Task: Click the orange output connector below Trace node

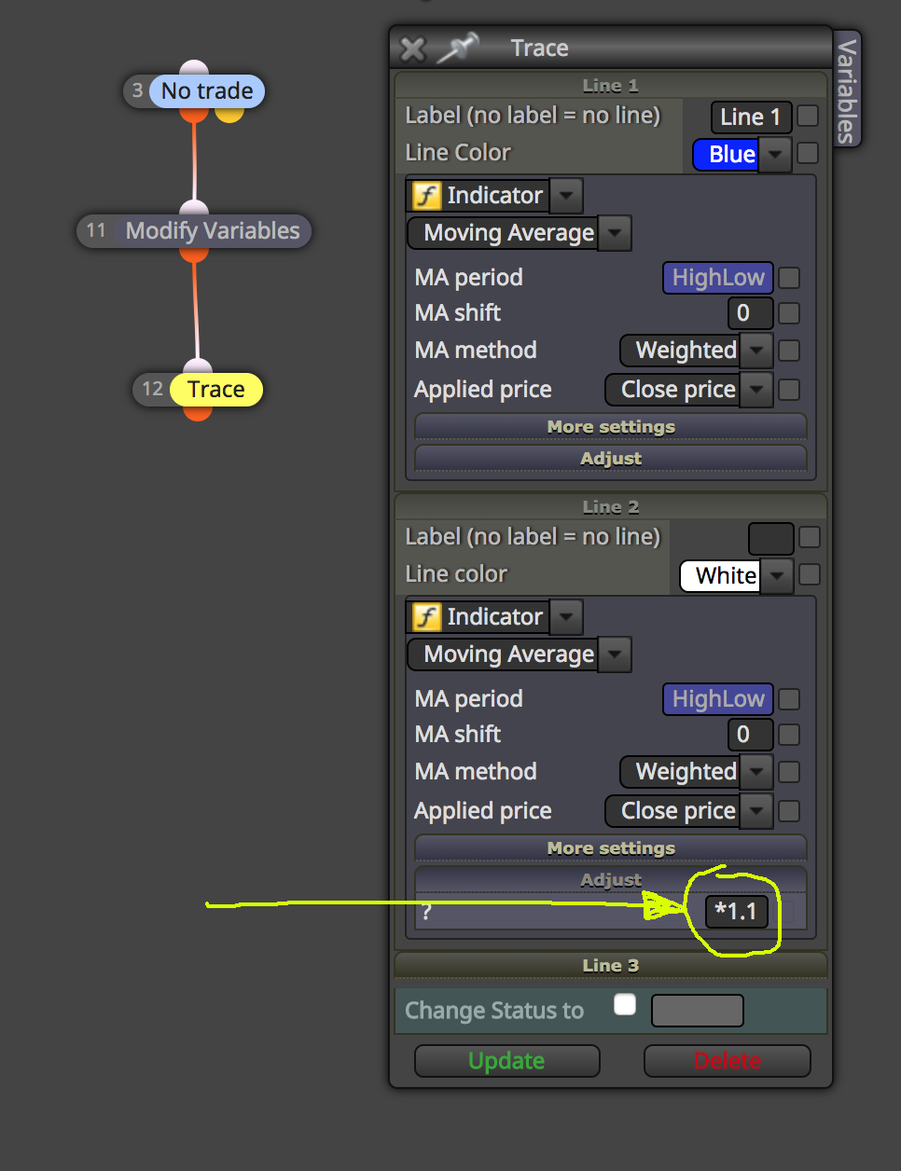Action: [x=198, y=413]
